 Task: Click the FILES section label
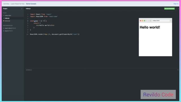tap(5, 13)
